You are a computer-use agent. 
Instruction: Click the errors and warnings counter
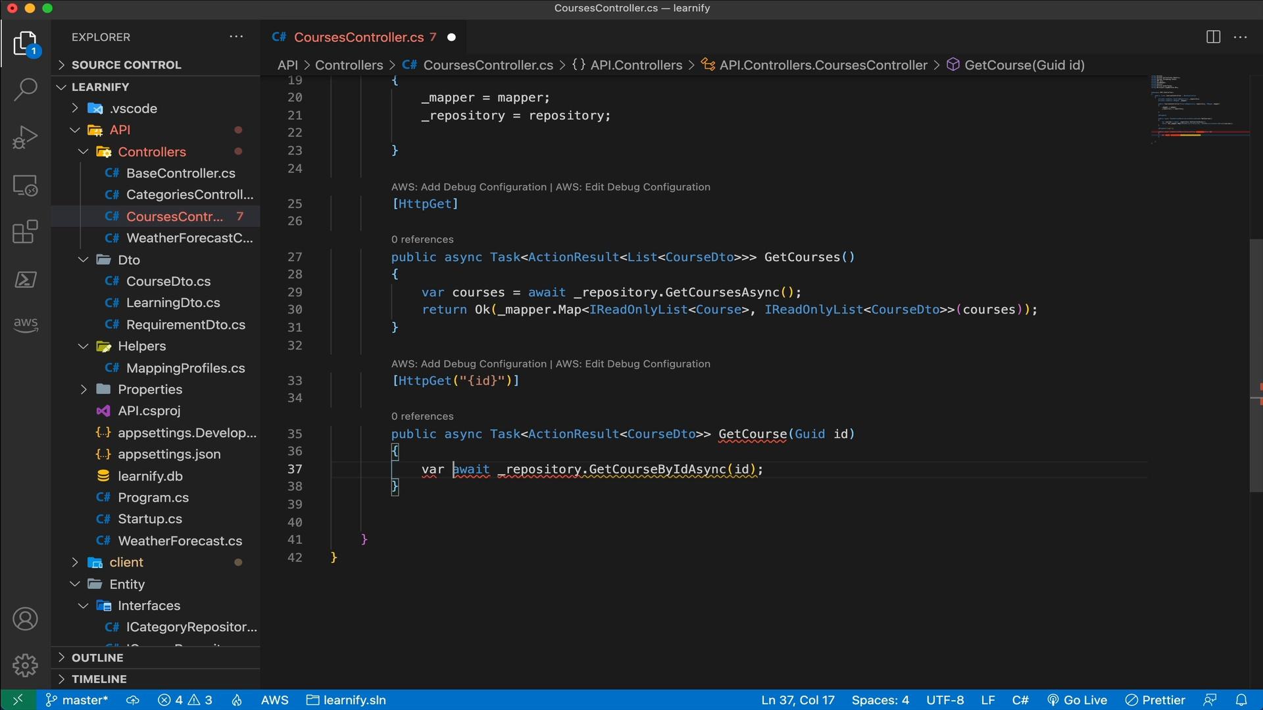click(185, 700)
